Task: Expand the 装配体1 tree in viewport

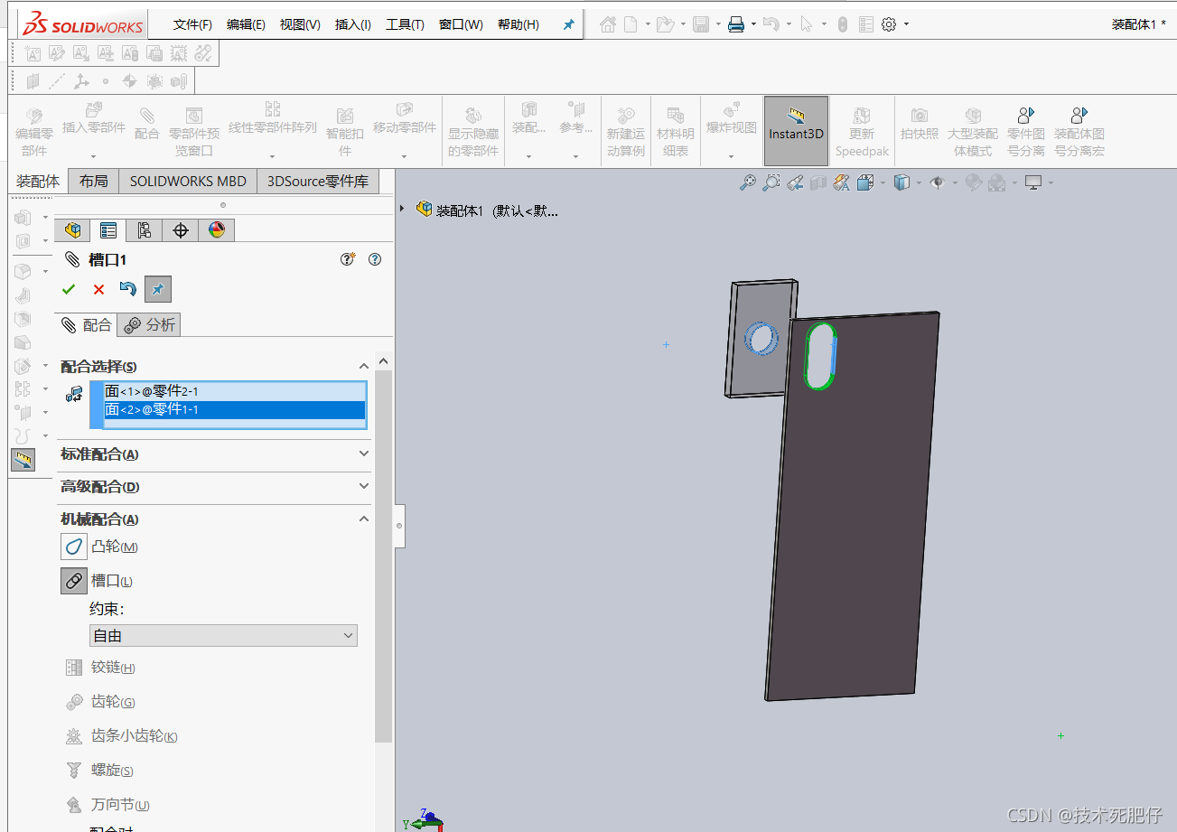Action: coord(402,210)
